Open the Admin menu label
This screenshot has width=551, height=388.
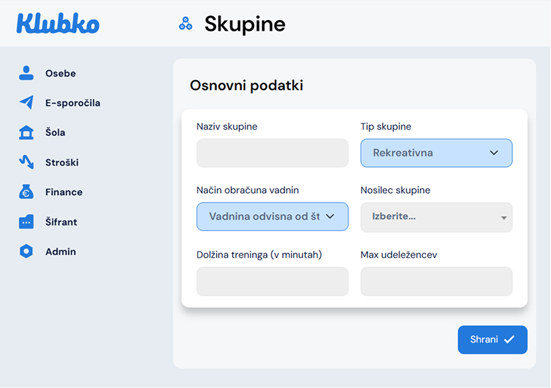[60, 252]
